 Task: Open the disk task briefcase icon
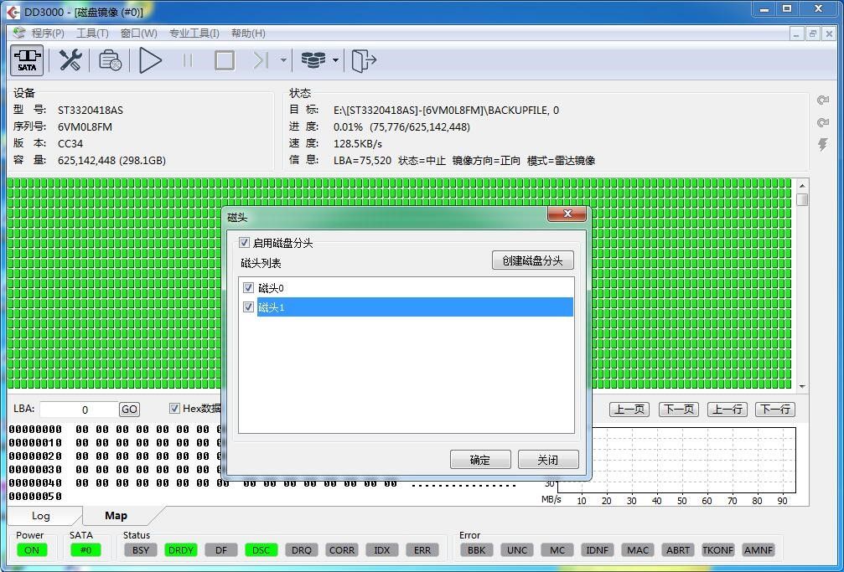[110, 59]
